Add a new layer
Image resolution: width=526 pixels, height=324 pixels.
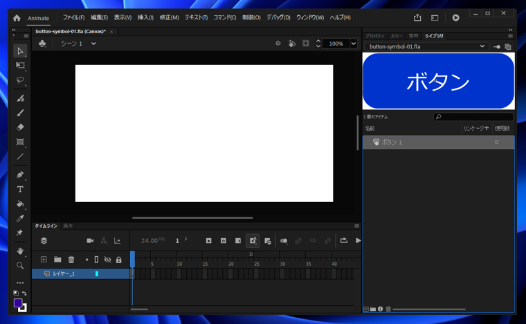coord(44,260)
